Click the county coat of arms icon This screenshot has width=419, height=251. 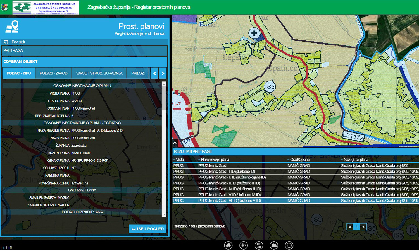point(4,7)
